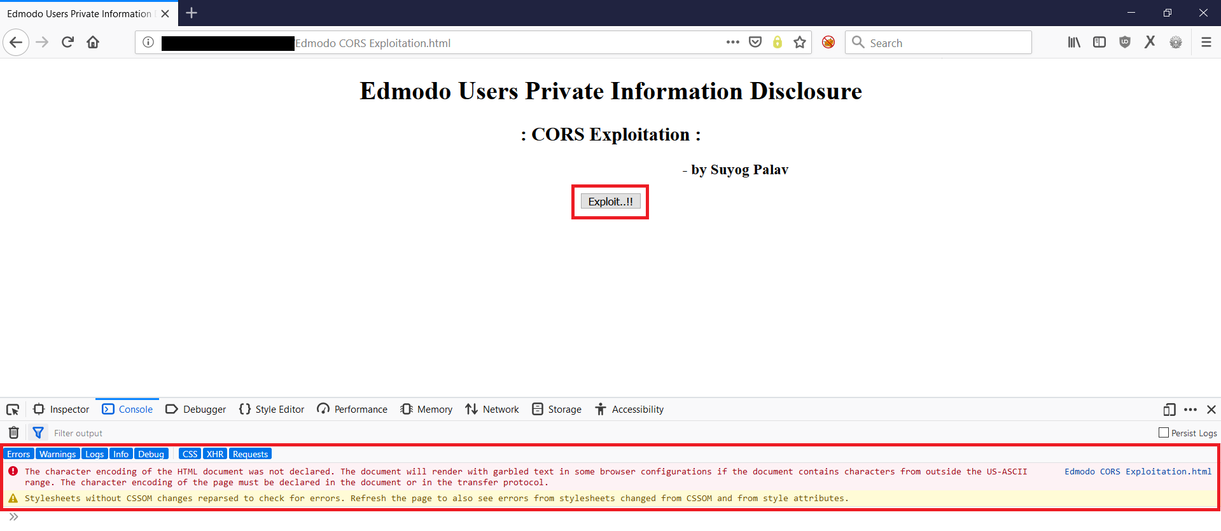This screenshot has height=531, width=1221.
Task: Toggle the Logs filter
Action: coord(94,454)
